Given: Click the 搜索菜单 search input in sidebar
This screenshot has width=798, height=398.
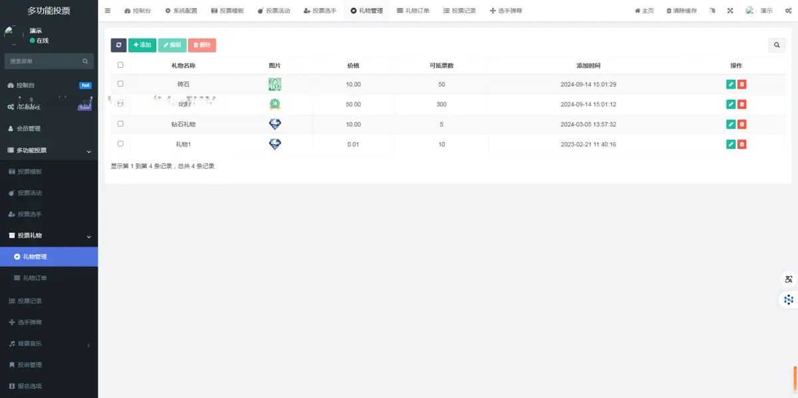Looking at the screenshot, I should pyautogui.click(x=43, y=61).
